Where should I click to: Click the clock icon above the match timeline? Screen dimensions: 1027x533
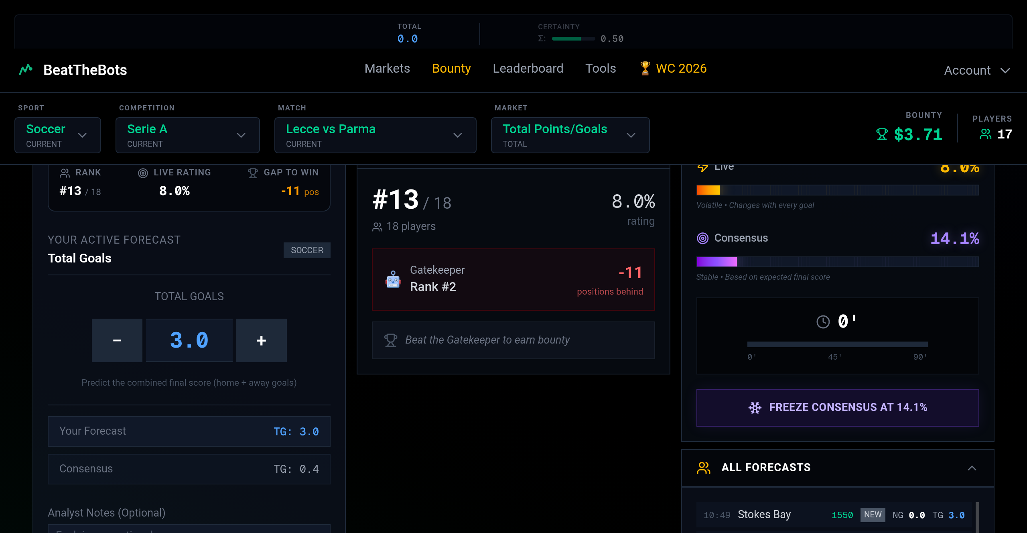823,321
